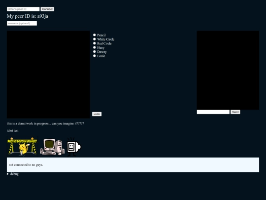Expand the debug disclosure triangle
This screenshot has width=266, height=200.
[x=8, y=174]
